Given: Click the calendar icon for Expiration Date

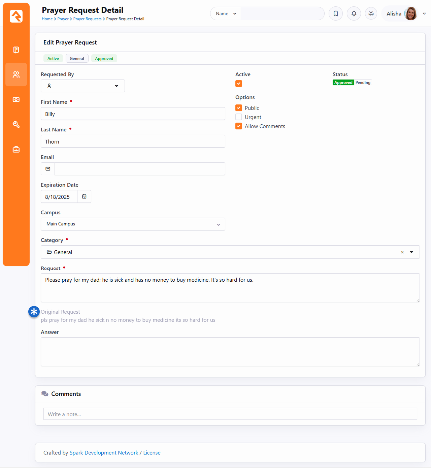Looking at the screenshot, I should click(x=84, y=196).
